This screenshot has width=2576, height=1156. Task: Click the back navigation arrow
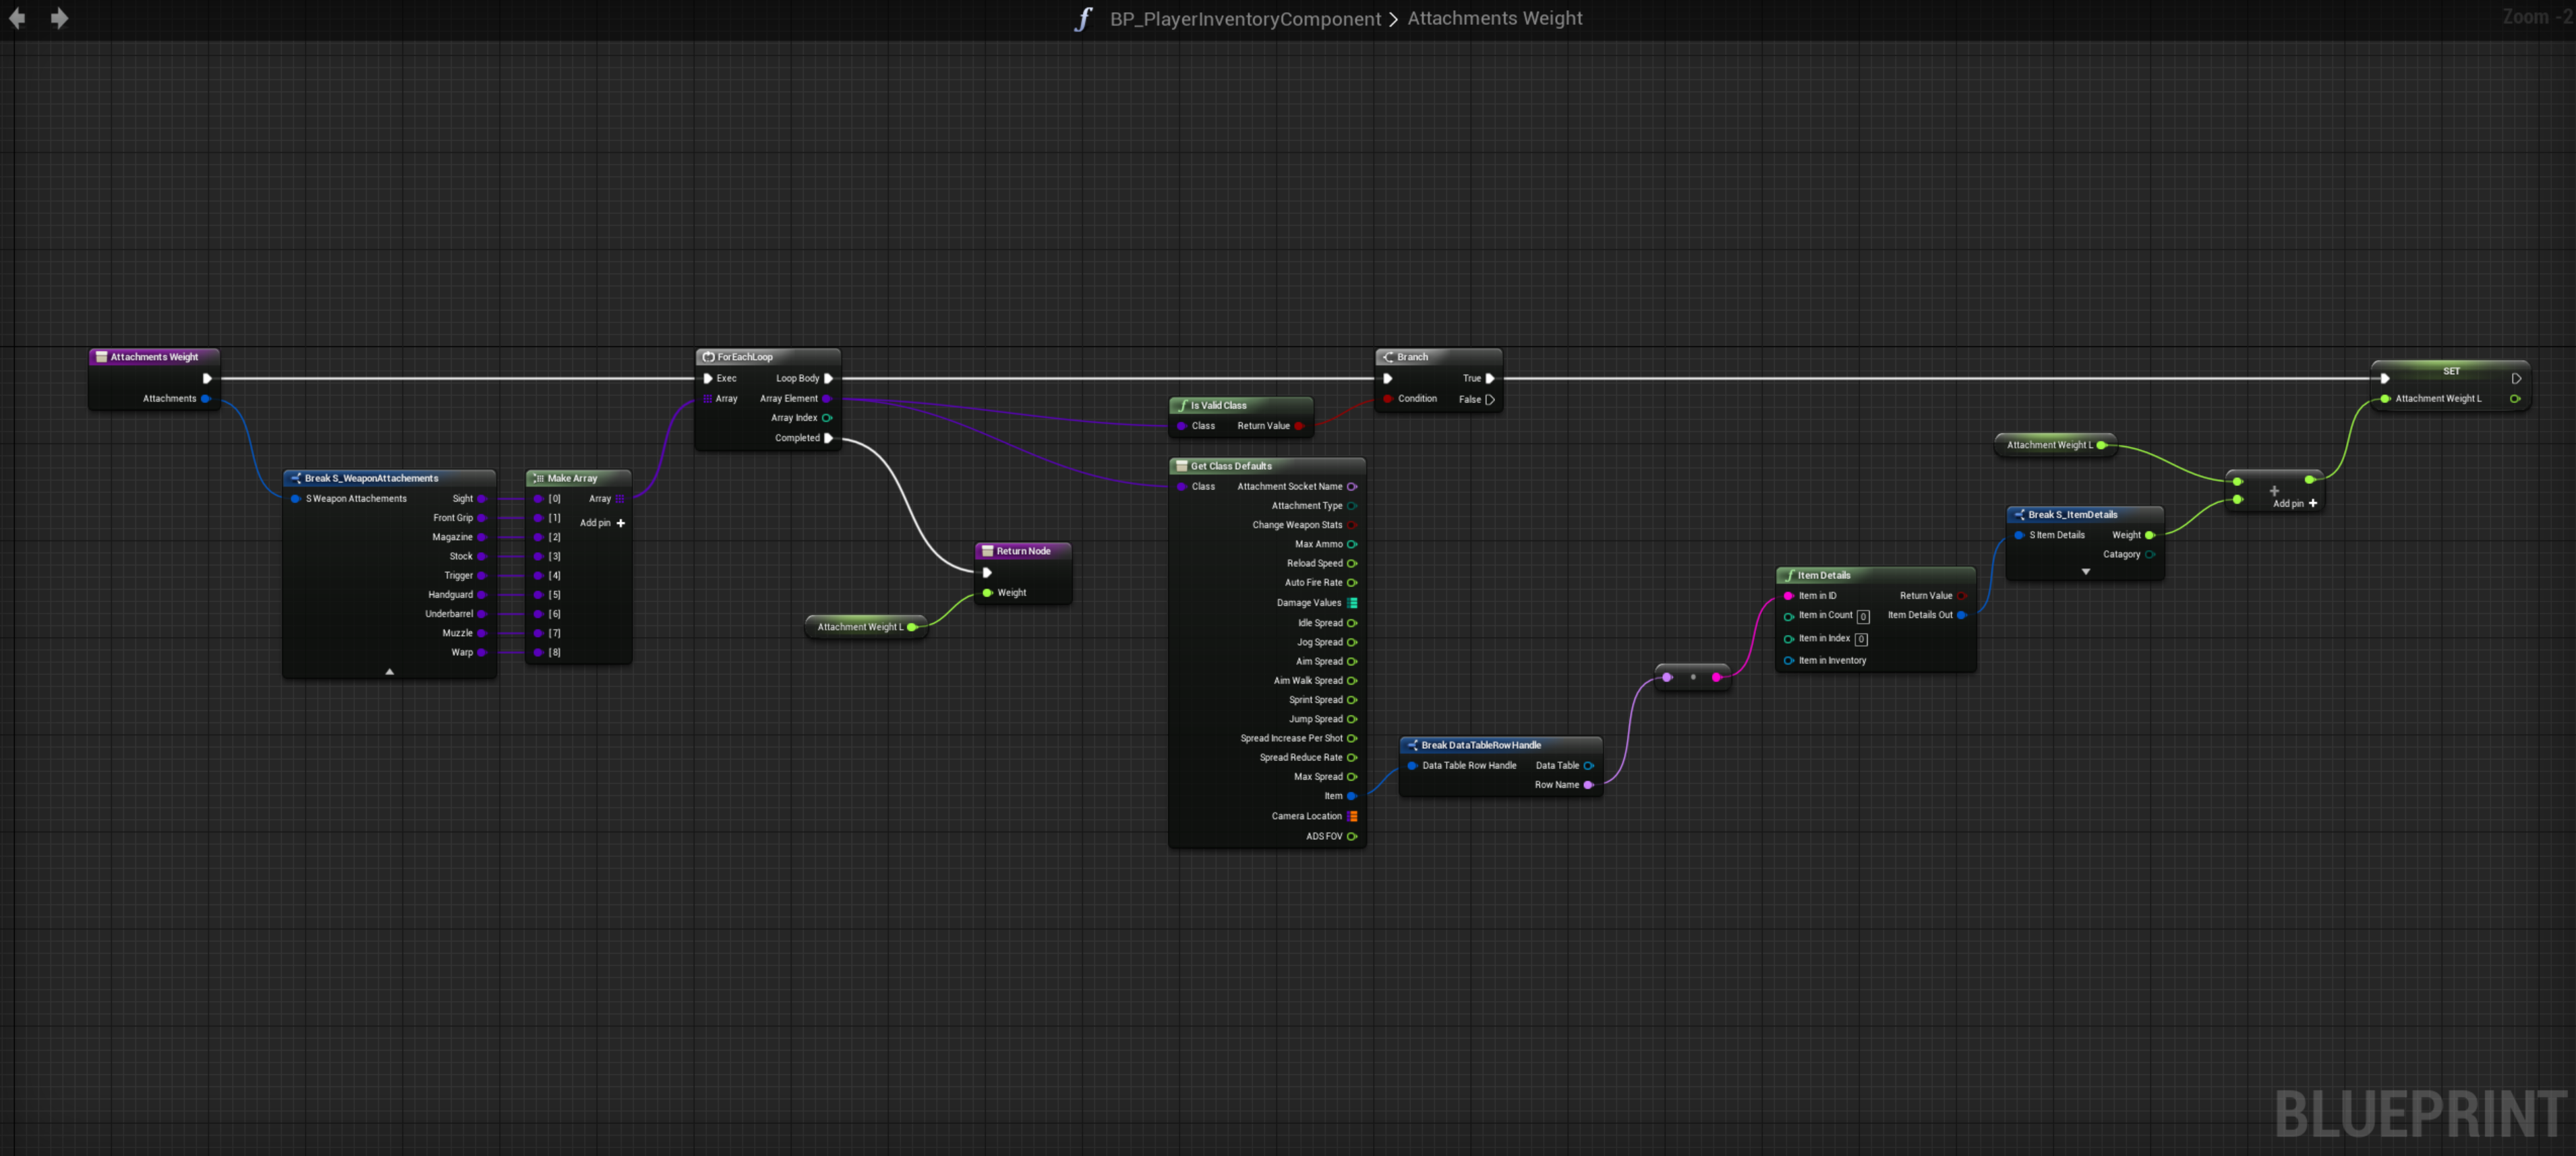point(17,18)
